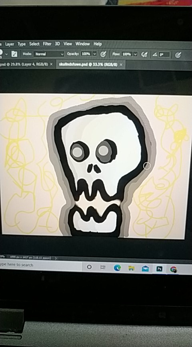The height and width of the screenshot is (347, 192).
Task: Close the Layer 4 document tab
Action: tap(51, 64)
